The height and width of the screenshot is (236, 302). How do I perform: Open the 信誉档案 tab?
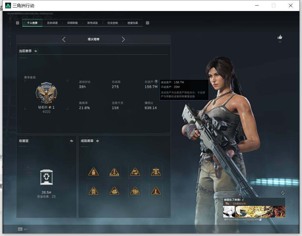coord(133,23)
